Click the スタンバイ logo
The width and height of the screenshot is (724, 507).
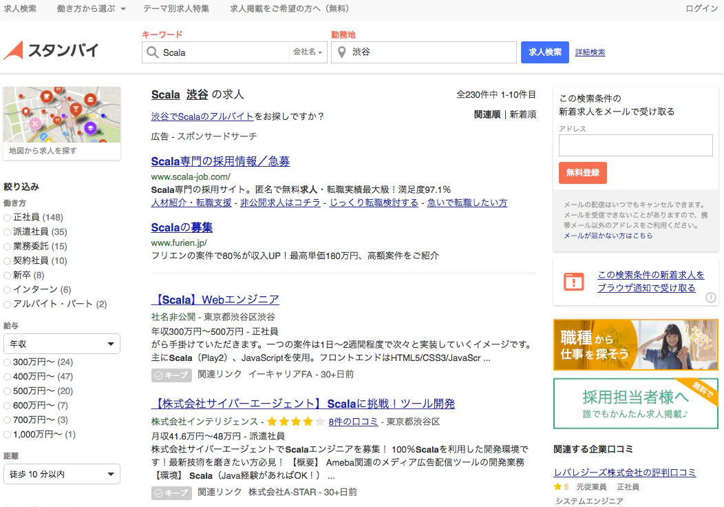pos(51,50)
